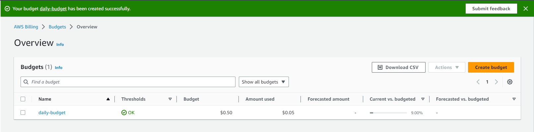Sort by Forecasted vs. budgeted arrow
534x132 pixels.
pos(514,99)
